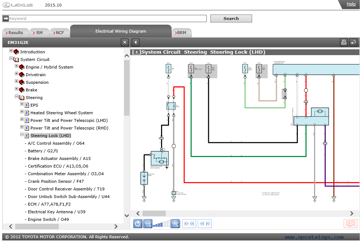
Task: Click the Keyword search input field
Action: click(104, 18)
